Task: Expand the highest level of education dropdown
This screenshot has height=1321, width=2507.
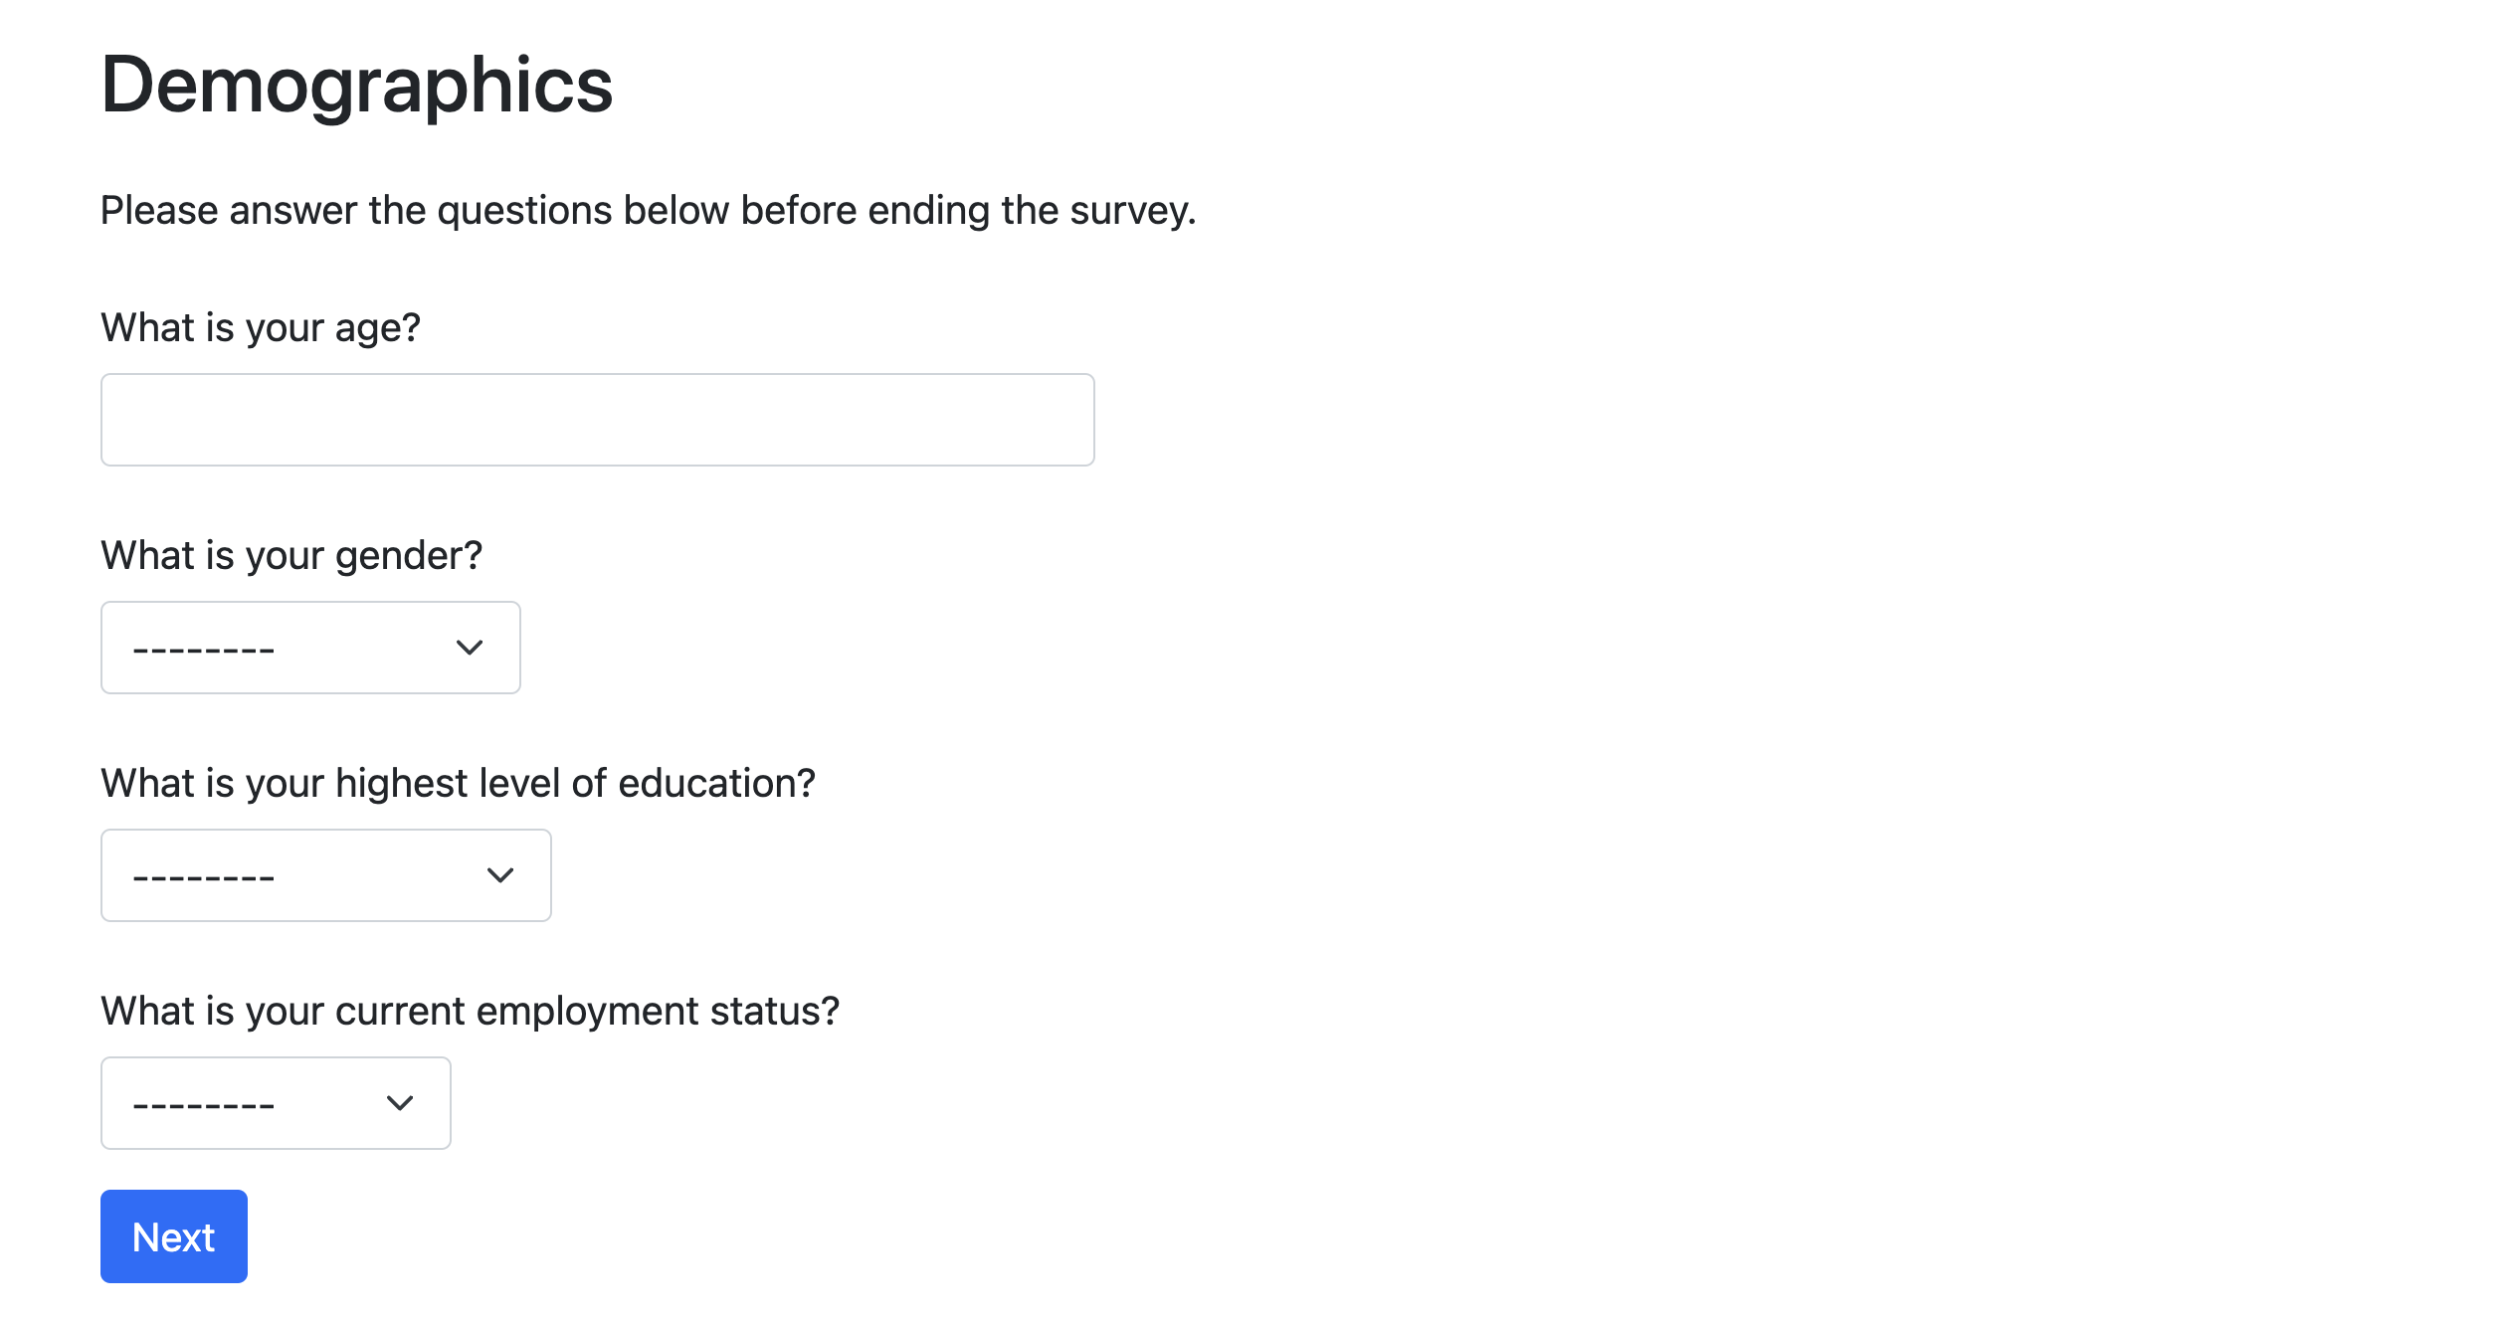Action: click(325, 875)
